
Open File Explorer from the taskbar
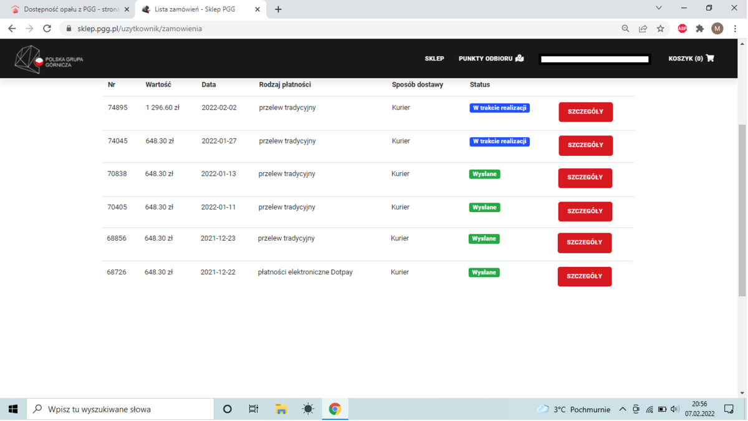click(x=281, y=409)
